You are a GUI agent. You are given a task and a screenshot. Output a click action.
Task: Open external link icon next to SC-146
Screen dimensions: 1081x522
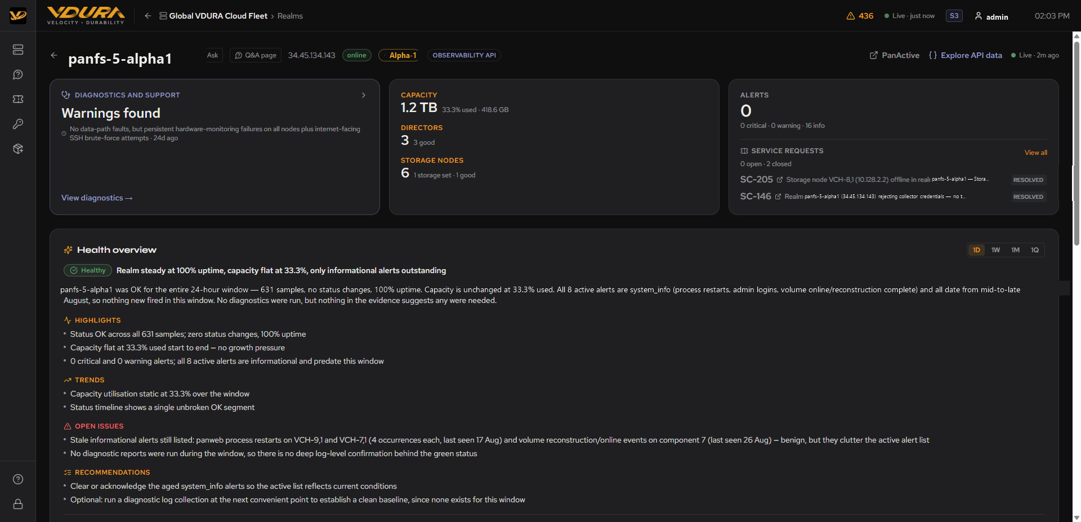(778, 197)
